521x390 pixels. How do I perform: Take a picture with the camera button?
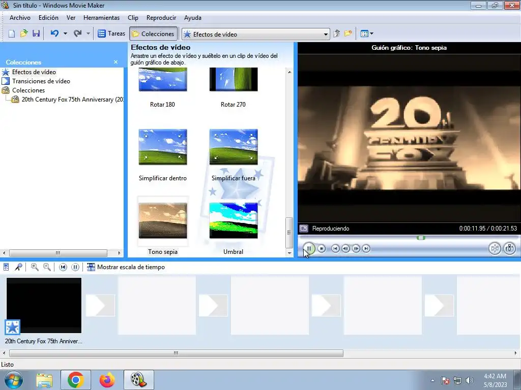509,248
